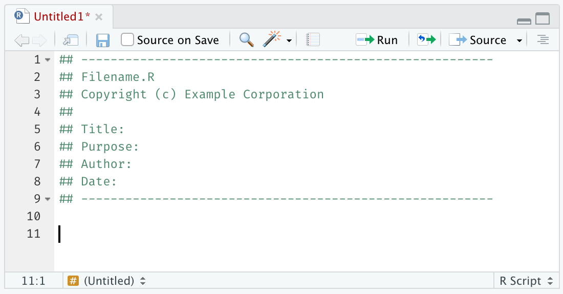The height and width of the screenshot is (294, 563).
Task: Re-run the previous code region
Action: coord(426,40)
